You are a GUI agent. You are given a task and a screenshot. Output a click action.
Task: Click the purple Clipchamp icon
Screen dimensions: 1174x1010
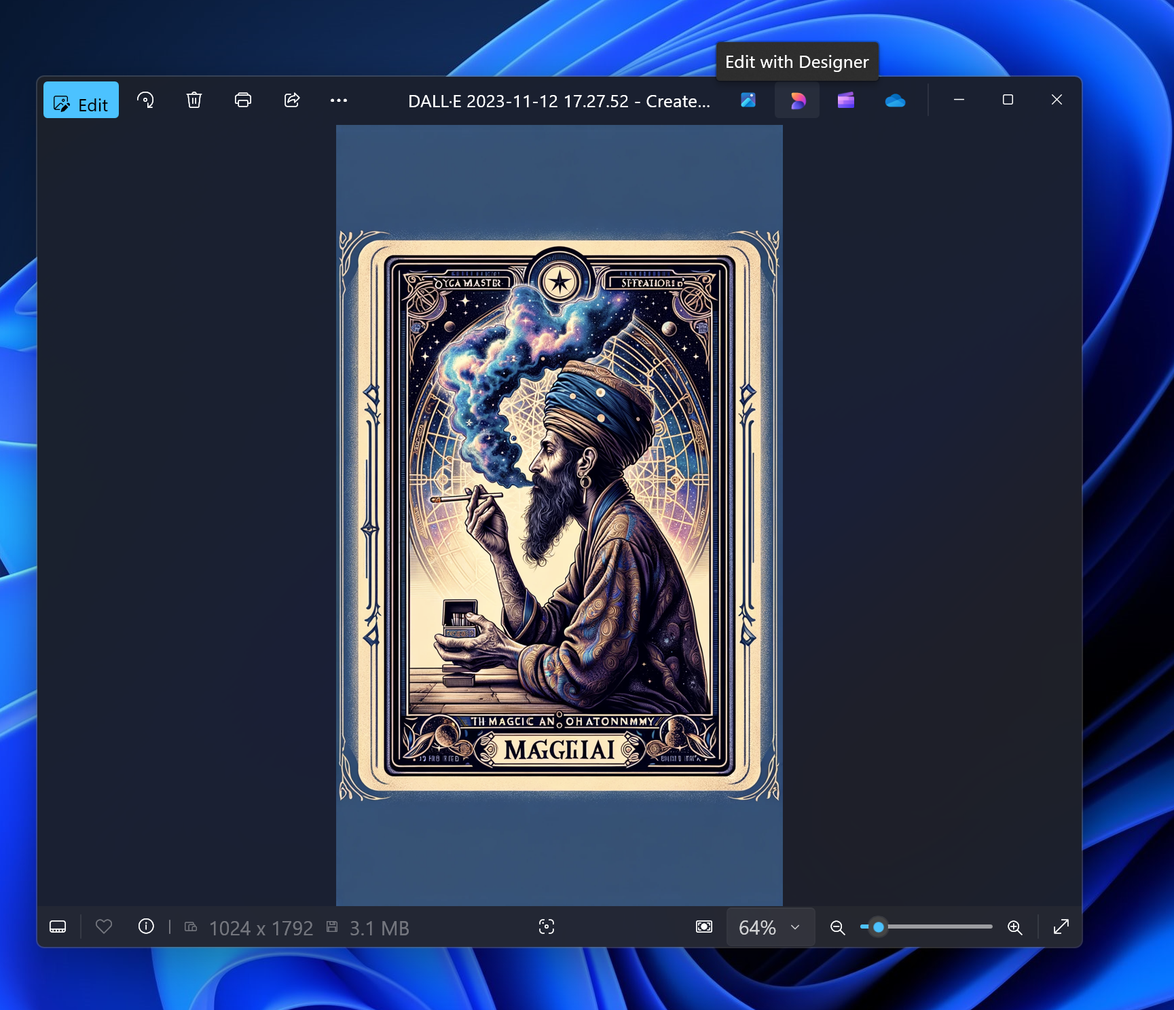pos(846,100)
